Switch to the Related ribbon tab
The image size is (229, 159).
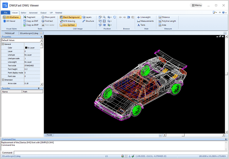[59, 13]
